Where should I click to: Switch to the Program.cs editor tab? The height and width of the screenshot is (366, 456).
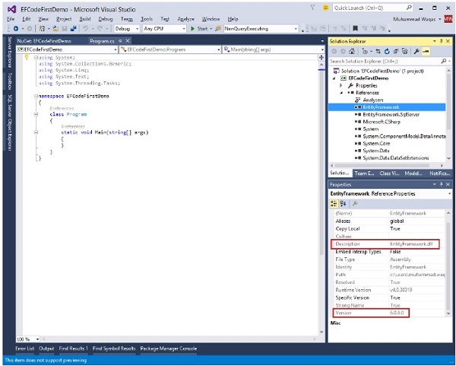(101, 40)
